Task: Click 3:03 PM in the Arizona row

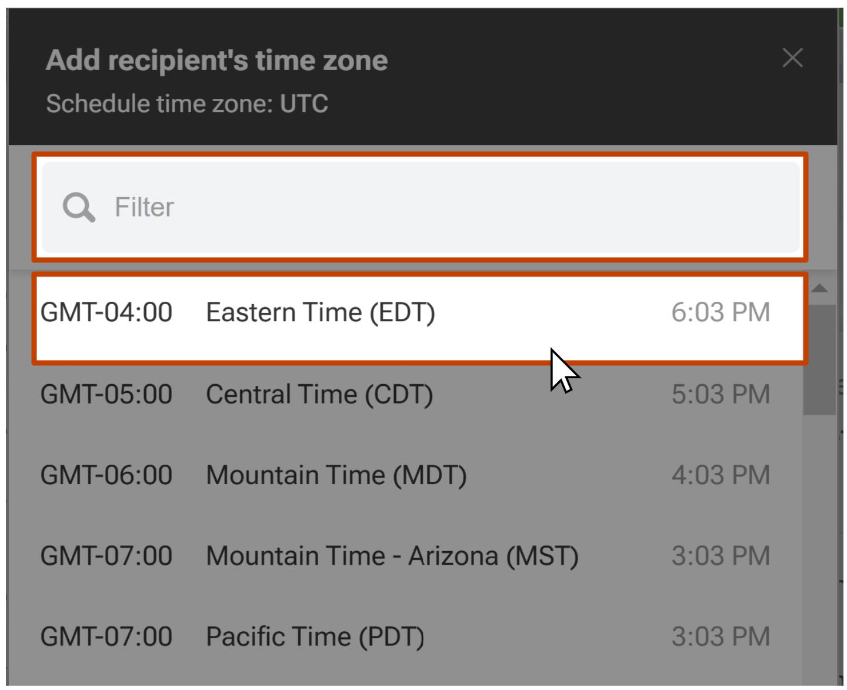Action: pyautogui.click(x=721, y=556)
